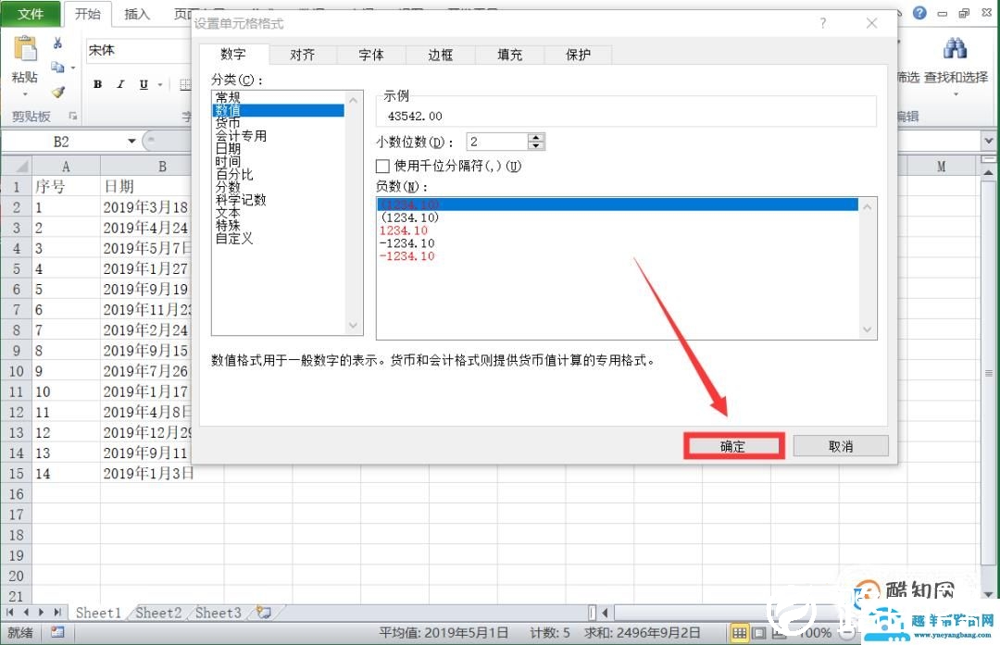The height and width of the screenshot is (645, 1000).
Task: Click the Cut scissors icon
Action: (57, 43)
